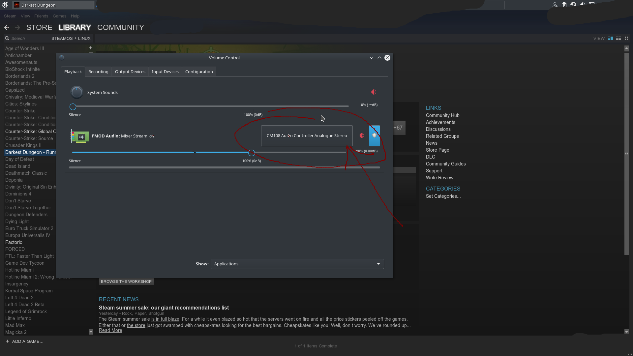
Task: Select Darkest Dungeon - Running in game list
Action: (30, 152)
